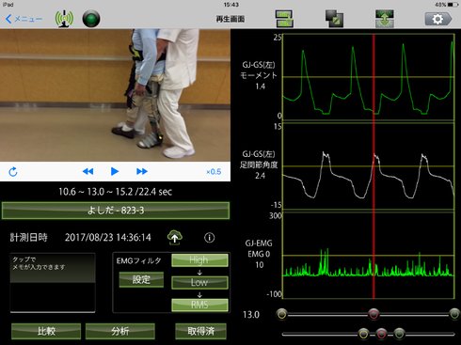This screenshot has height=345, width=461.
Task: Click red current-time slider handle
Action: [x=374, y=314]
